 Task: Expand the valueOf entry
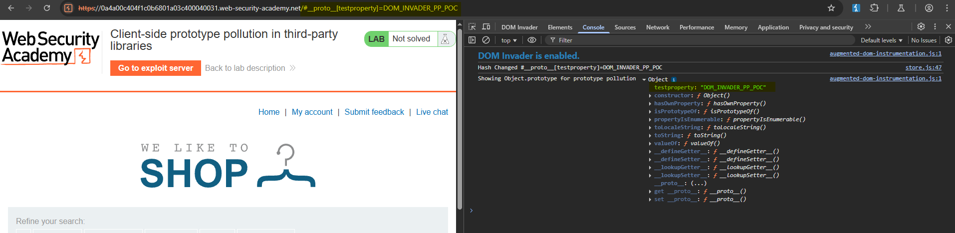point(650,144)
